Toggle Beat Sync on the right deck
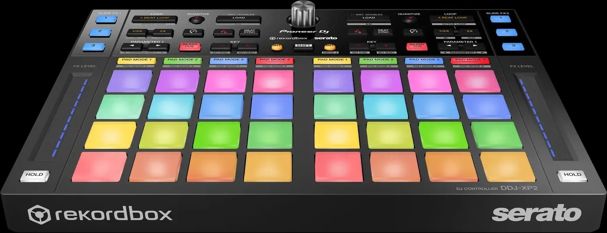This screenshot has width=607, height=233. [383, 32]
